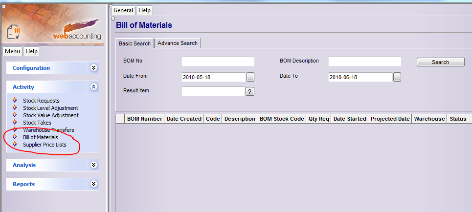Select the sidebar Menu tab
This screenshot has height=212, width=472.
pyautogui.click(x=13, y=51)
